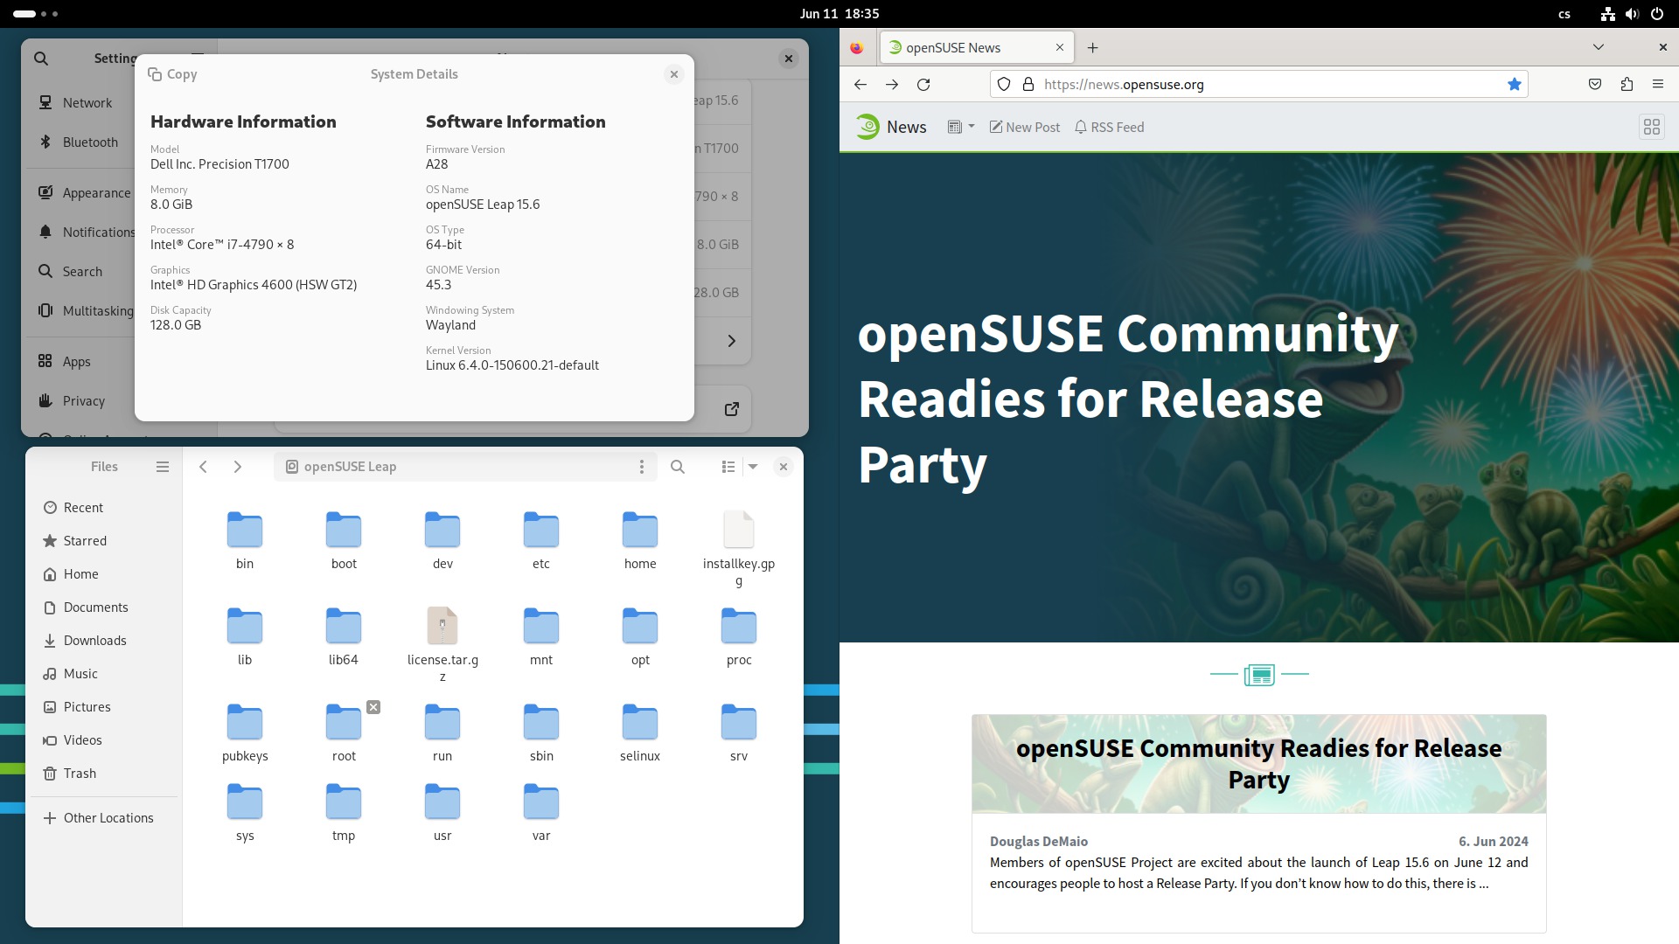The height and width of the screenshot is (944, 1679).
Task: Toggle bookmark star for this page
Action: pyautogui.click(x=1515, y=85)
